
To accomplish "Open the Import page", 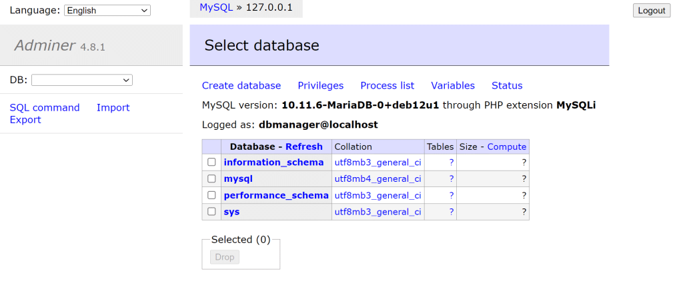I will [113, 108].
